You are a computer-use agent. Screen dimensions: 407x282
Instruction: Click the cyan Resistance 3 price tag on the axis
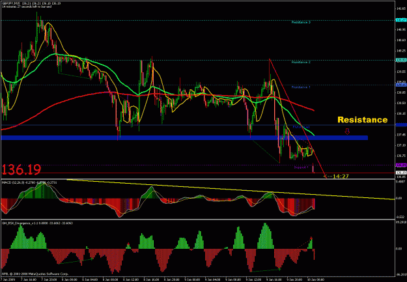[400, 20]
